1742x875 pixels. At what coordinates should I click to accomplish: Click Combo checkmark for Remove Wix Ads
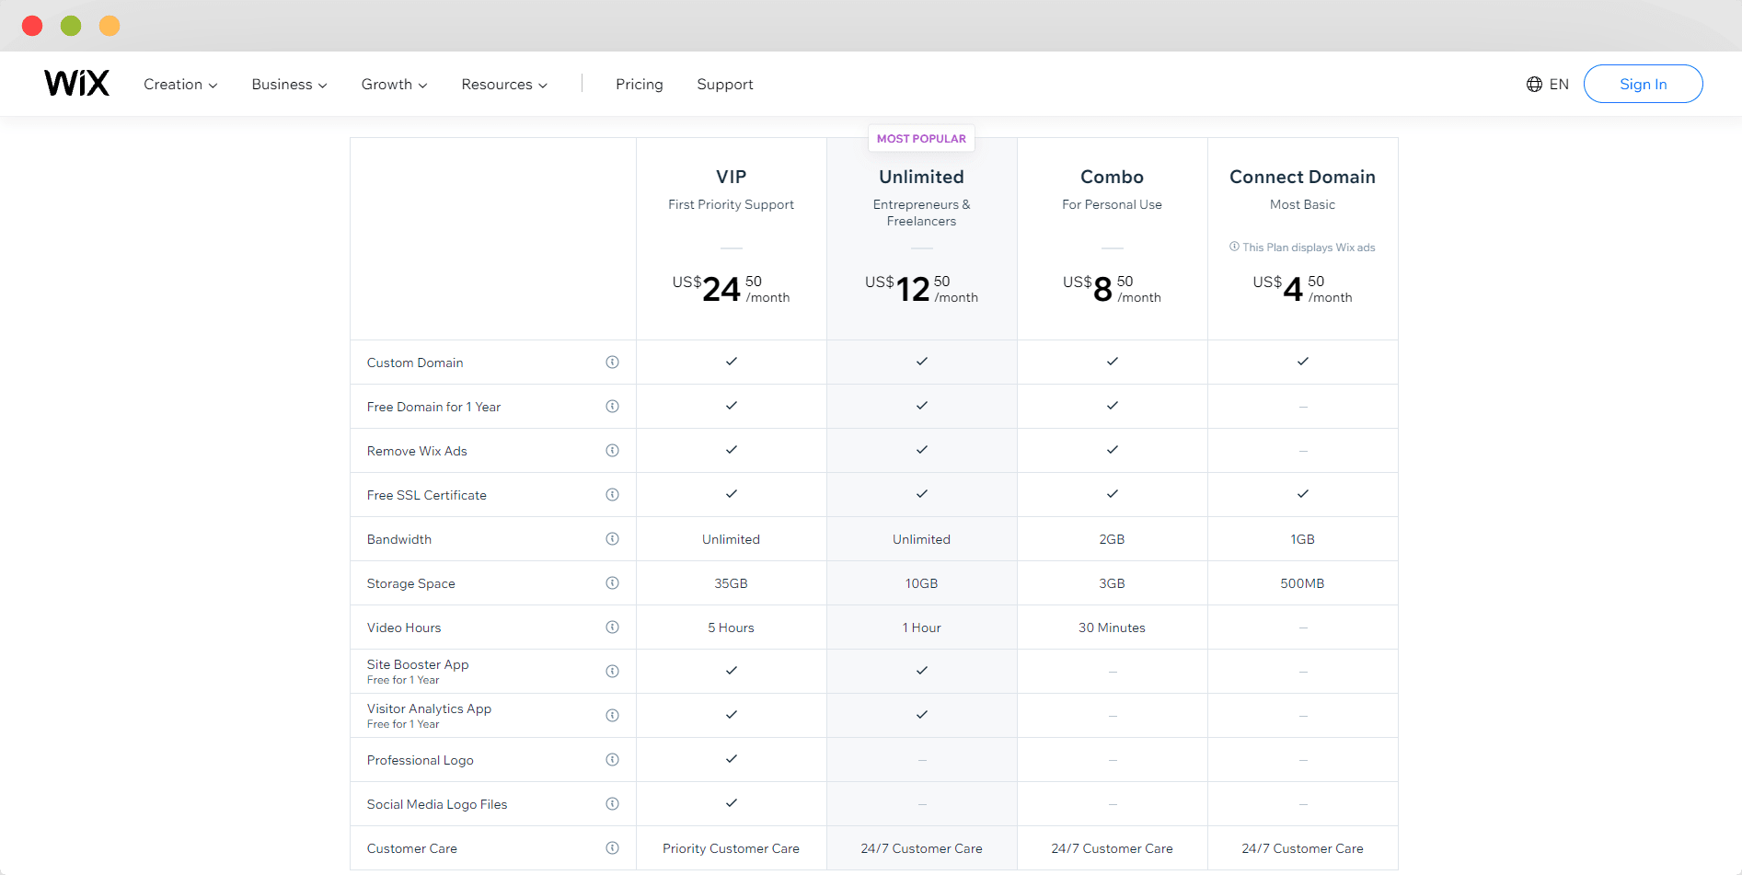[1113, 450]
